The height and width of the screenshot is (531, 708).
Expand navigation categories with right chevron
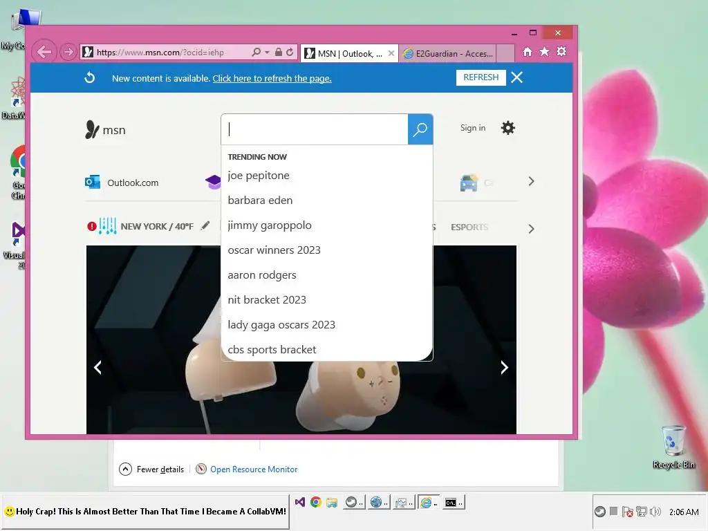(x=531, y=229)
